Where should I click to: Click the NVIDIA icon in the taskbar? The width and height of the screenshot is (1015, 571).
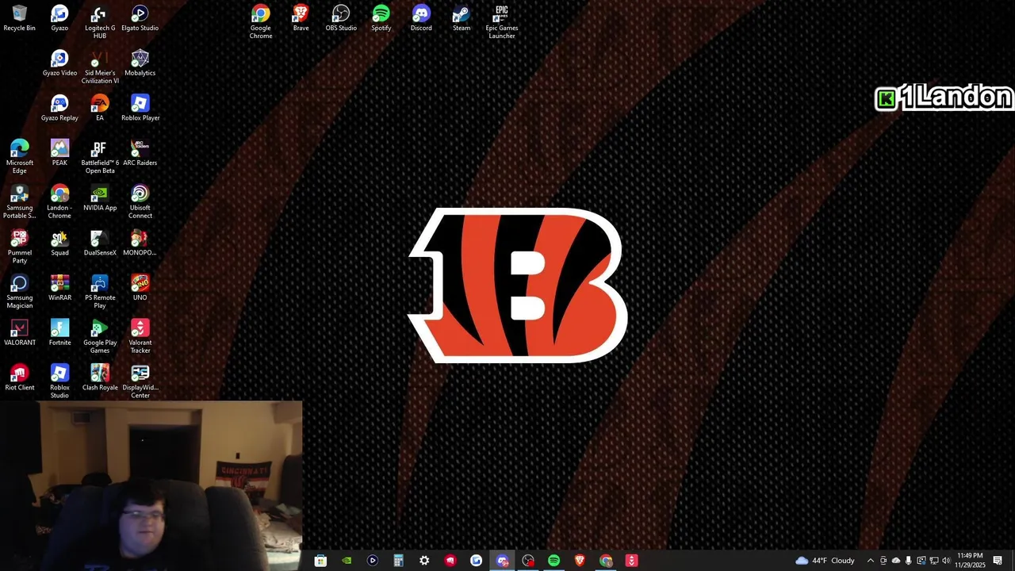[x=347, y=561]
